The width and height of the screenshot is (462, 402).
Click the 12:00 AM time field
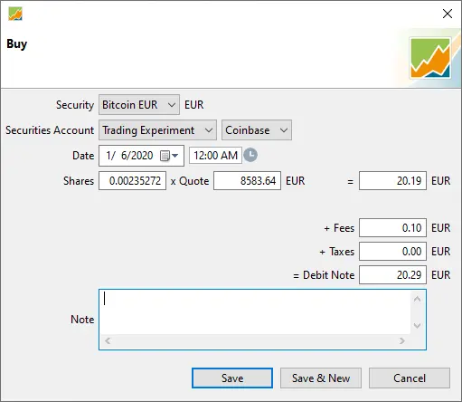pyautogui.click(x=215, y=156)
